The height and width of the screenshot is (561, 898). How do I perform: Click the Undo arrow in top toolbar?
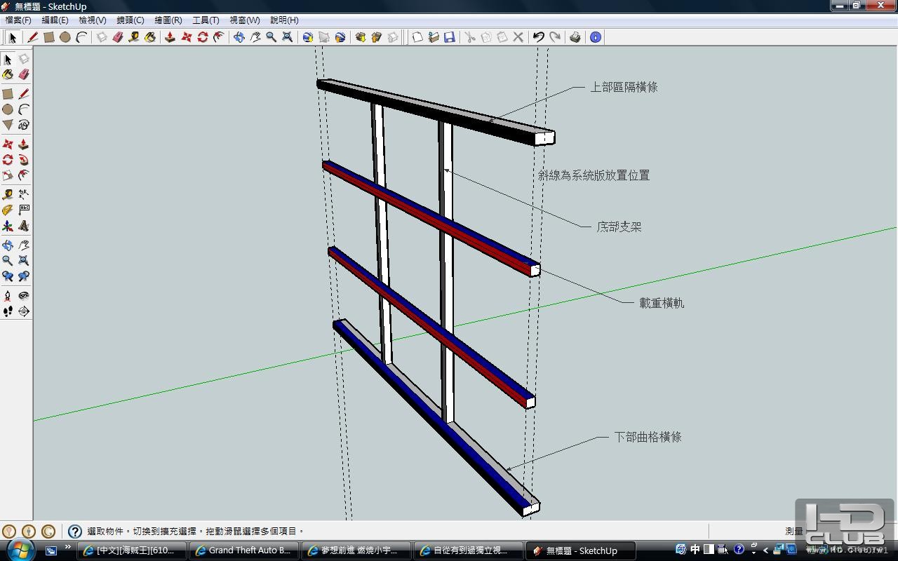(538, 37)
